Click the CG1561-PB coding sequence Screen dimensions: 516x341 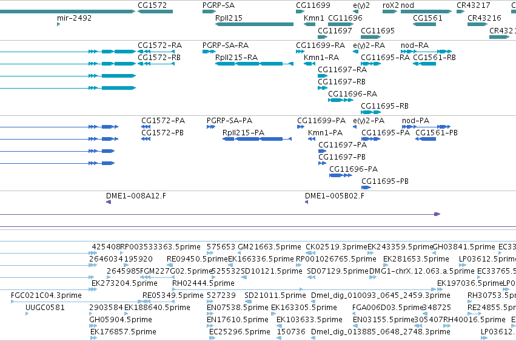tap(426, 139)
